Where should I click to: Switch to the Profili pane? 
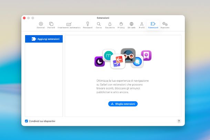pos(141,25)
